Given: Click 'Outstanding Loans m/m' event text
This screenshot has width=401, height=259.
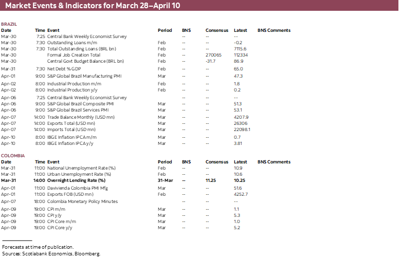Looking at the screenshot, I should (x=72, y=43).
